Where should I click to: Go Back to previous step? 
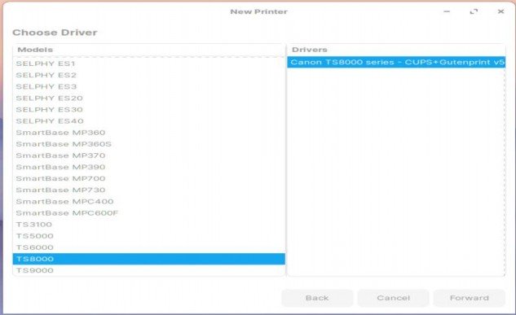click(317, 298)
